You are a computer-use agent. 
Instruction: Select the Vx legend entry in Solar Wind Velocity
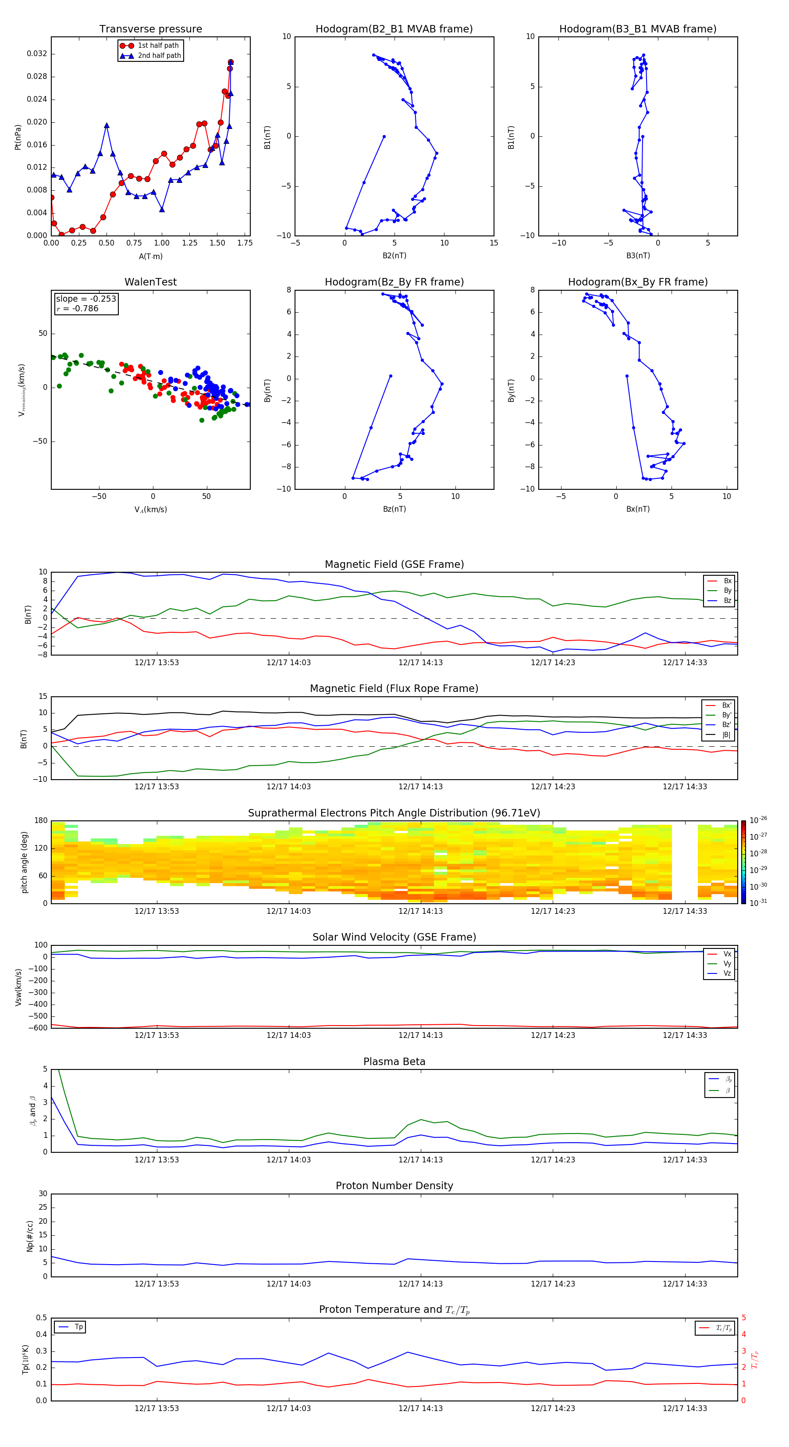(720, 954)
